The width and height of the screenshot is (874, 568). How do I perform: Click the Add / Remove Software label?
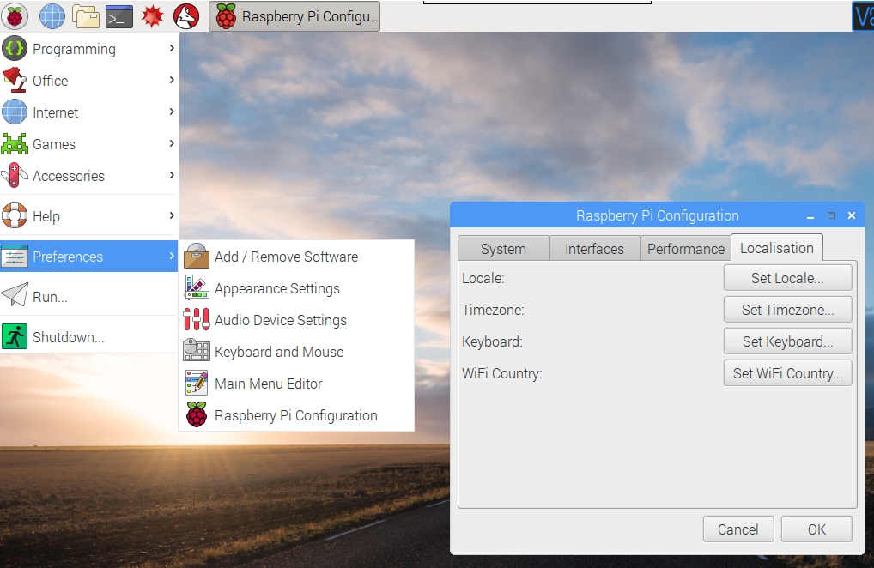286,257
